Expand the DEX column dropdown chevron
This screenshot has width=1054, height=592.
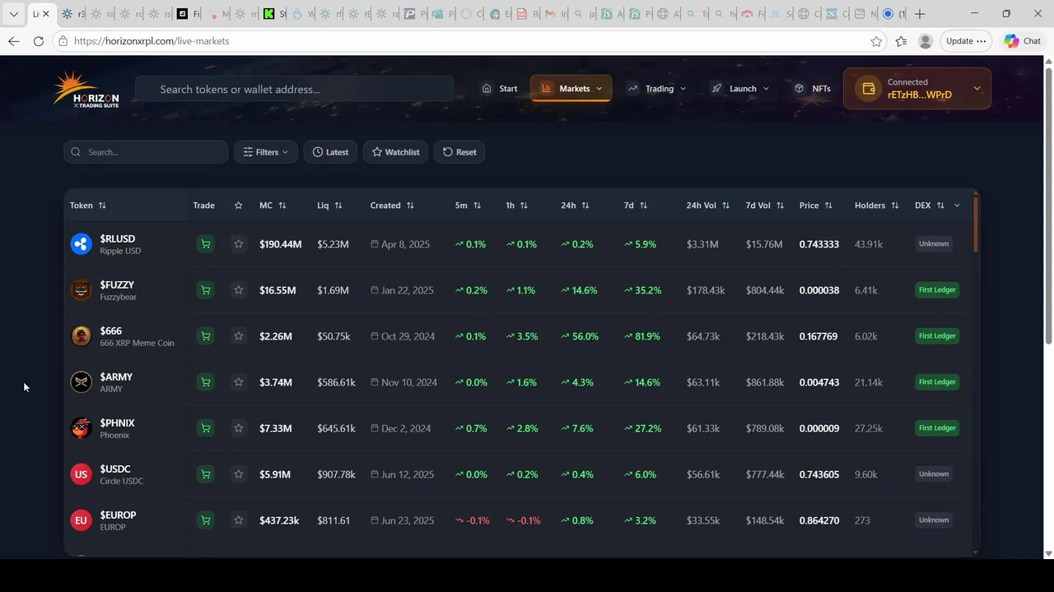click(957, 206)
